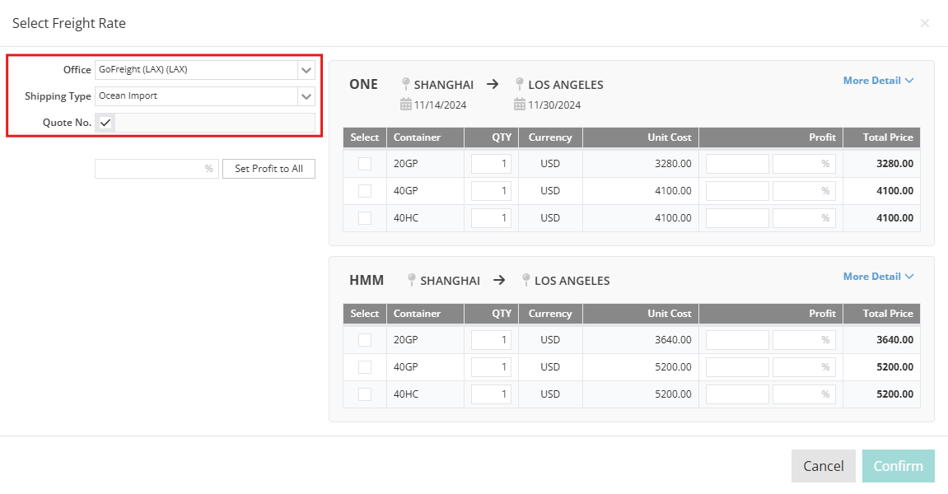Click the QTY field for ONE 40HC
Screen dimensions: 948x494
pyautogui.click(x=491, y=218)
